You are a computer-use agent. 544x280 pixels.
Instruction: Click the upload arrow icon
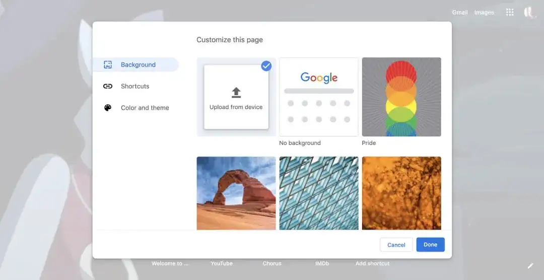pyautogui.click(x=236, y=92)
